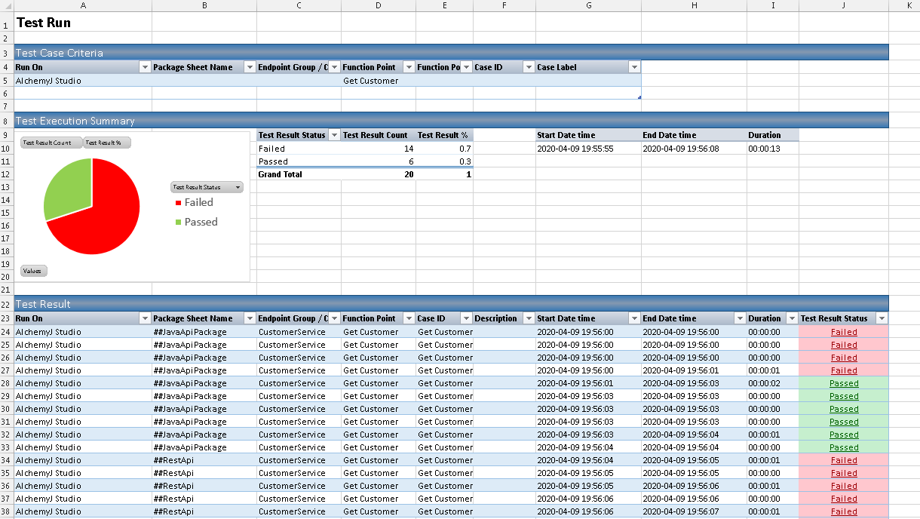Select the green Passed legend swatch
920x519 pixels.
[178, 223]
